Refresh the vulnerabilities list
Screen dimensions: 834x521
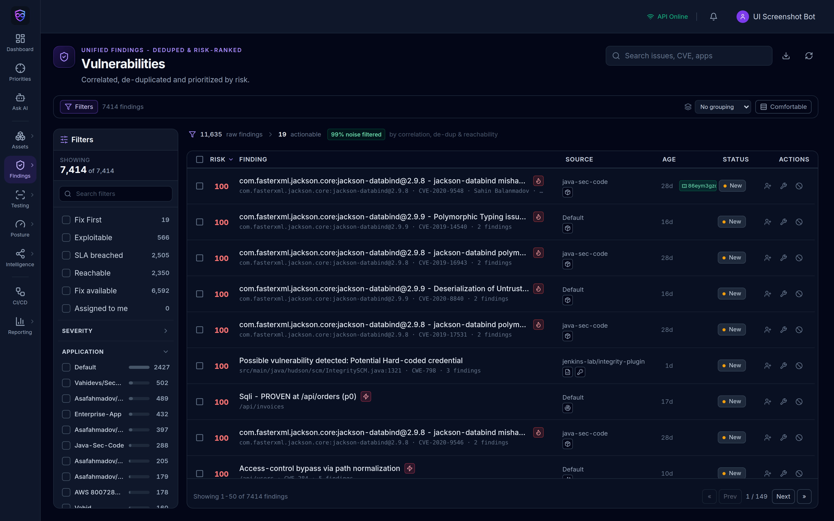[x=809, y=56]
